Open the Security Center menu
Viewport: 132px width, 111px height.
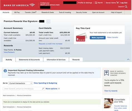tap(82, 13)
